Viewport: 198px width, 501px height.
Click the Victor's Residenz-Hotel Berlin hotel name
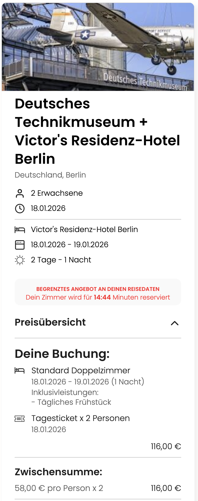pyautogui.click(x=84, y=230)
